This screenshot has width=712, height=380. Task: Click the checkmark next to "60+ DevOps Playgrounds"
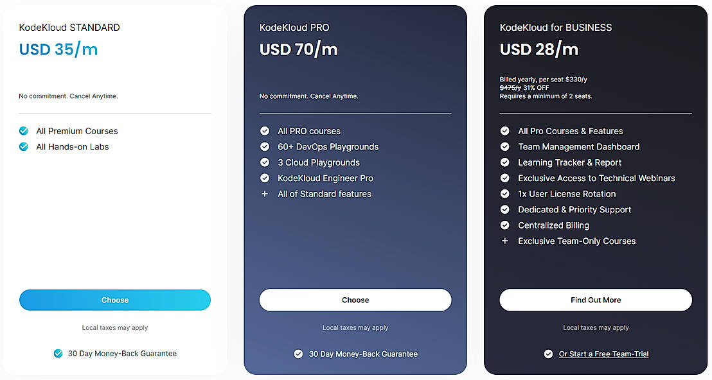[265, 146]
